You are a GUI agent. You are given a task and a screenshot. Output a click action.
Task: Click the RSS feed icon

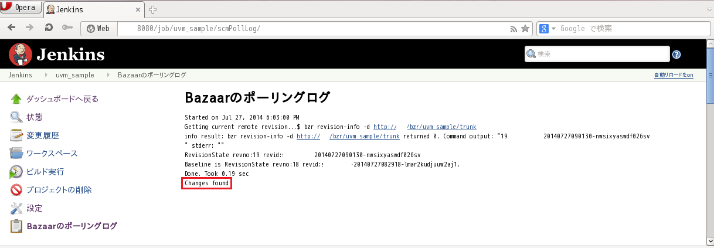point(514,28)
